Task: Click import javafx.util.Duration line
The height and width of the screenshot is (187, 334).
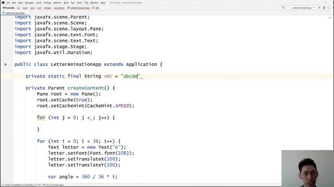Action: click(53, 52)
